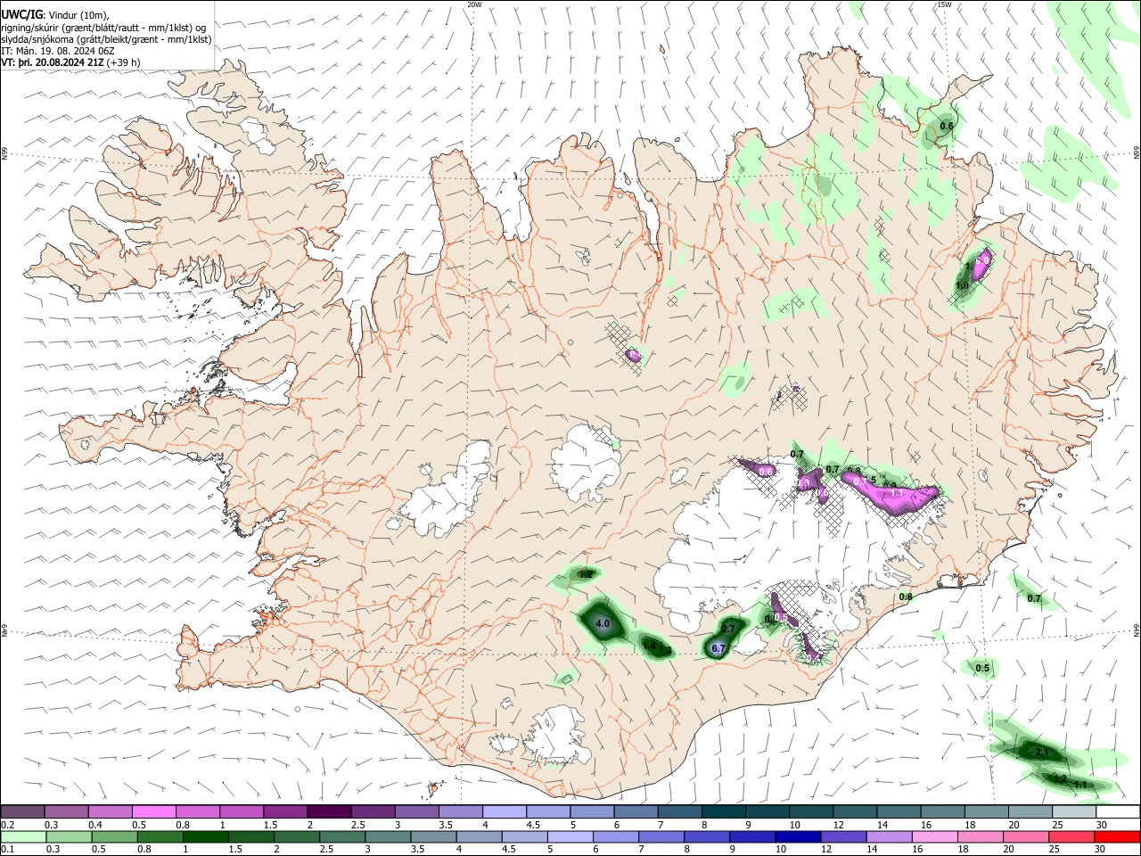Click the '30' label in the upper legend

point(1102,825)
